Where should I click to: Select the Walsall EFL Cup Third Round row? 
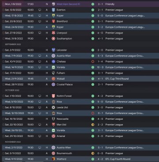80,79
